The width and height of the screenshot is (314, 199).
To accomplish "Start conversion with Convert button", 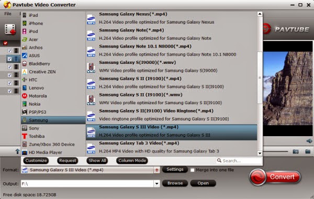I will (x=275, y=177).
